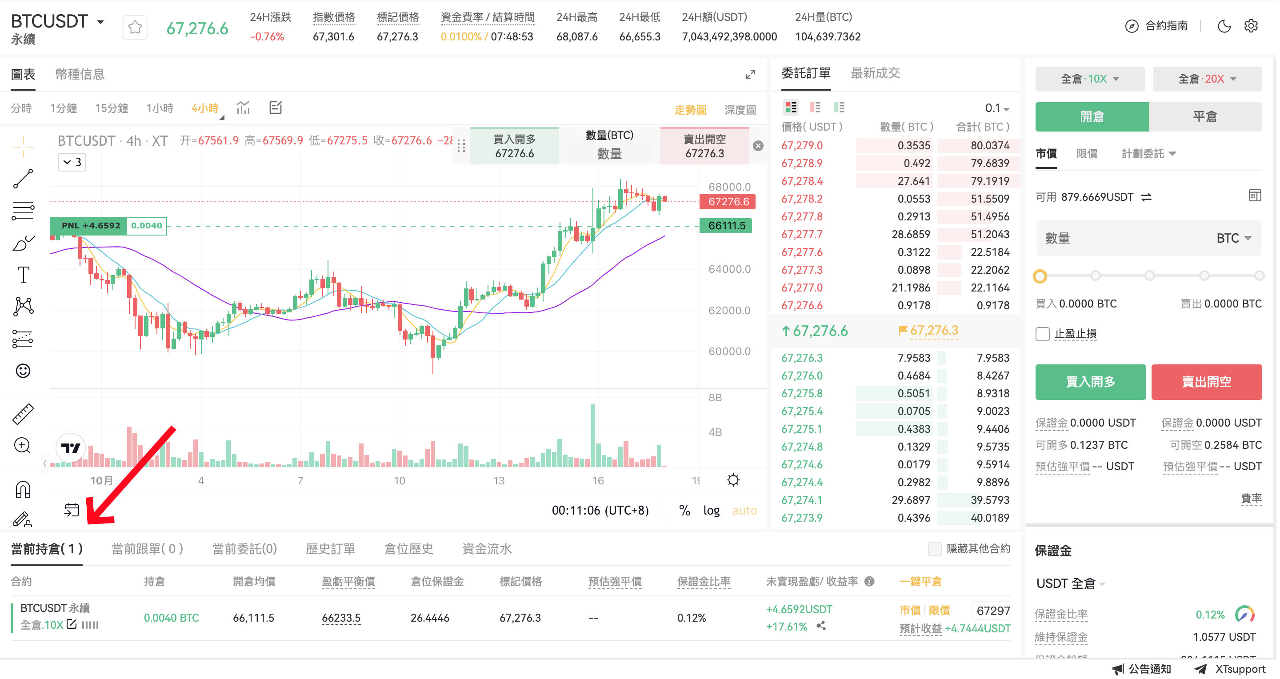Switch order book to sells-only view
The image size is (1280, 679).
[x=814, y=107]
